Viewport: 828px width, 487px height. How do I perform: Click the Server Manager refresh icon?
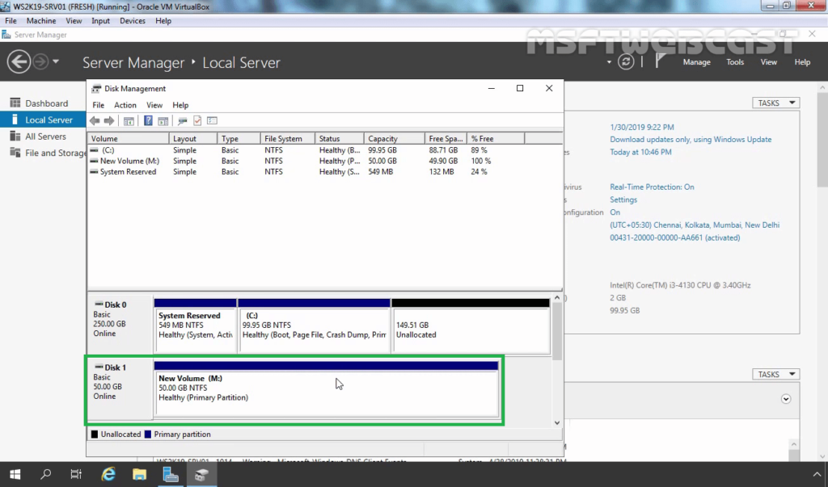tap(626, 61)
